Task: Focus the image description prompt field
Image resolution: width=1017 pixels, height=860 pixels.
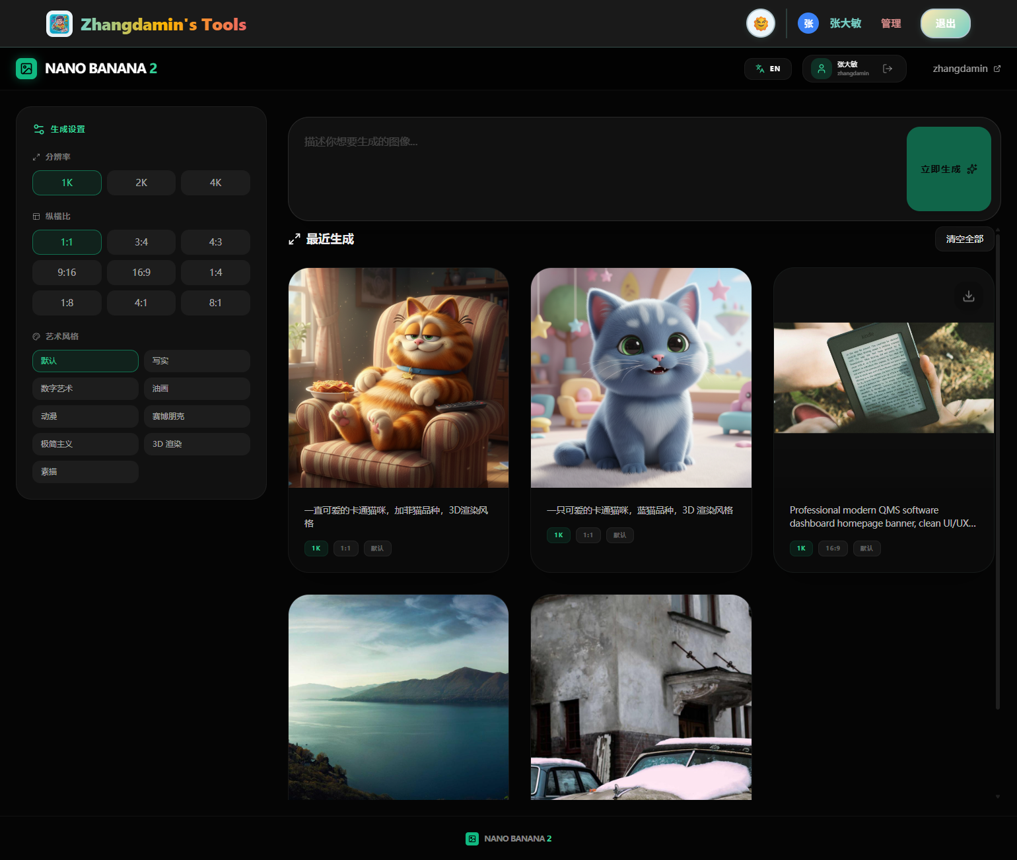Action: coord(597,169)
